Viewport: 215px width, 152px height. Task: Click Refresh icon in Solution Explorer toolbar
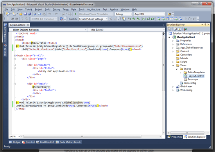[179, 29]
